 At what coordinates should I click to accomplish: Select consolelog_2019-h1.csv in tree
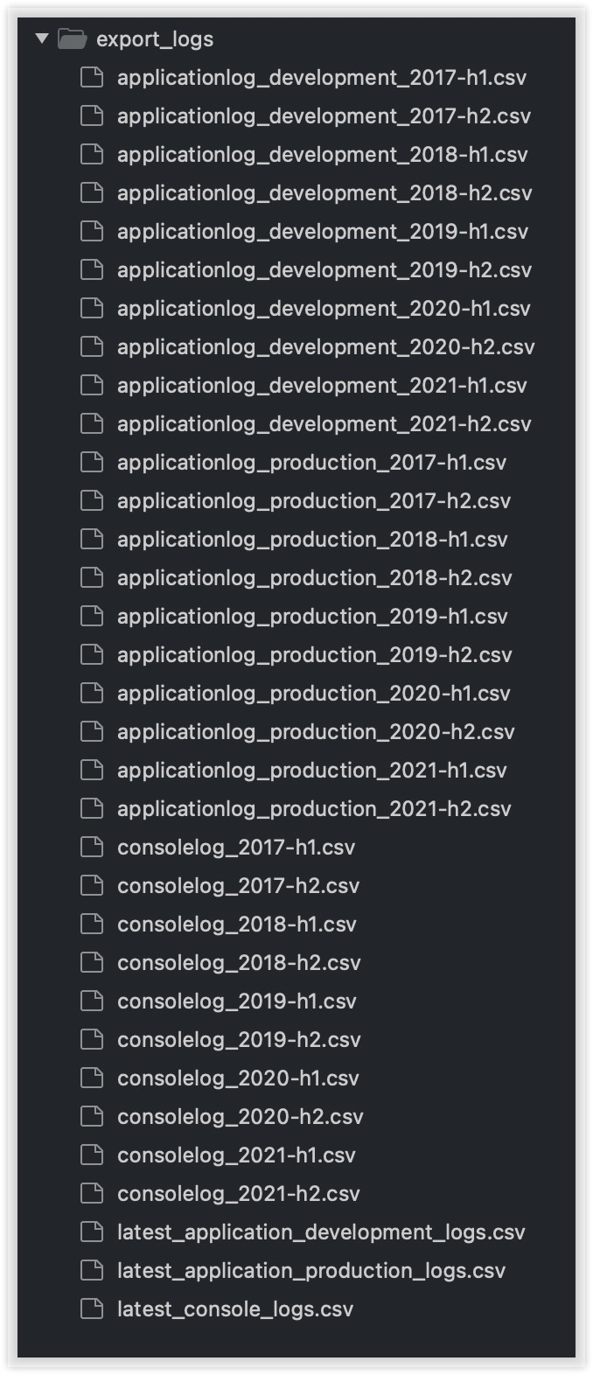coord(237,1002)
